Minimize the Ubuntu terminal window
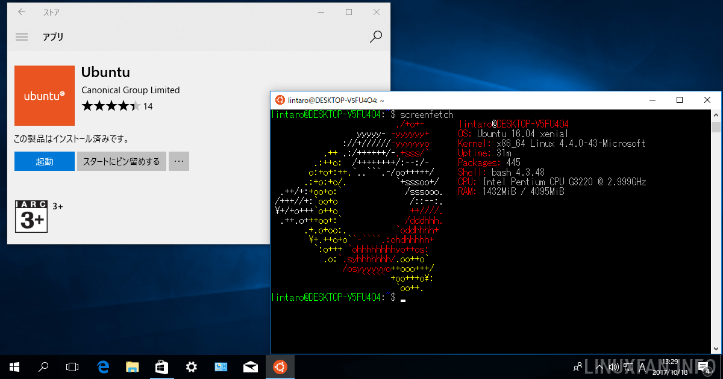 click(x=651, y=100)
